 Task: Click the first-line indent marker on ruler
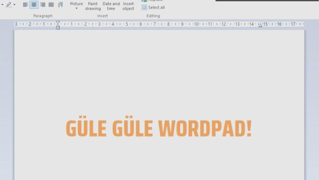[x=58, y=22]
